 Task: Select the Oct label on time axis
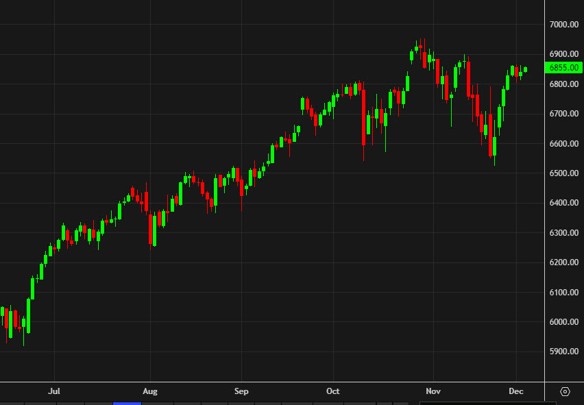click(x=333, y=391)
